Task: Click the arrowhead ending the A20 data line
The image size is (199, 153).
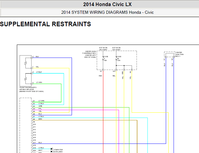Action: tap(51, 151)
